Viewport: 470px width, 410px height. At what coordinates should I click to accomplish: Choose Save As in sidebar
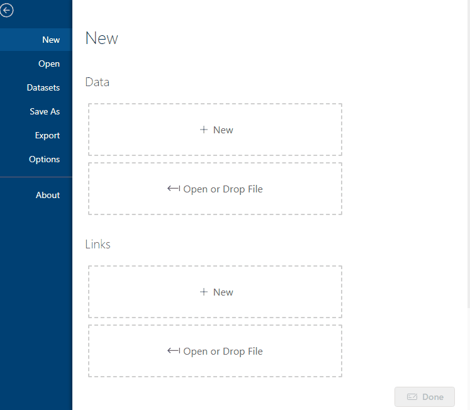[x=36, y=111]
